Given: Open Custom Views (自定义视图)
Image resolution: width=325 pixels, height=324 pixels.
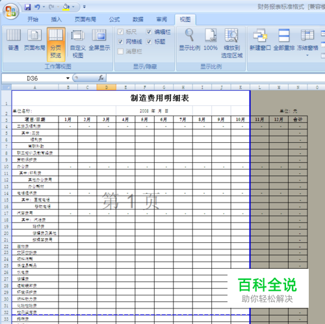Looking at the screenshot, I should pyautogui.click(x=78, y=44).
